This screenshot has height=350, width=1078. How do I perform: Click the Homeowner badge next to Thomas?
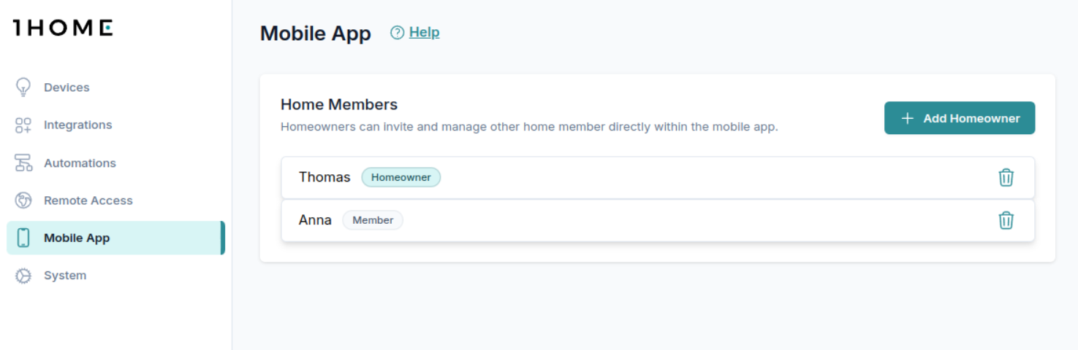[401, 177]
